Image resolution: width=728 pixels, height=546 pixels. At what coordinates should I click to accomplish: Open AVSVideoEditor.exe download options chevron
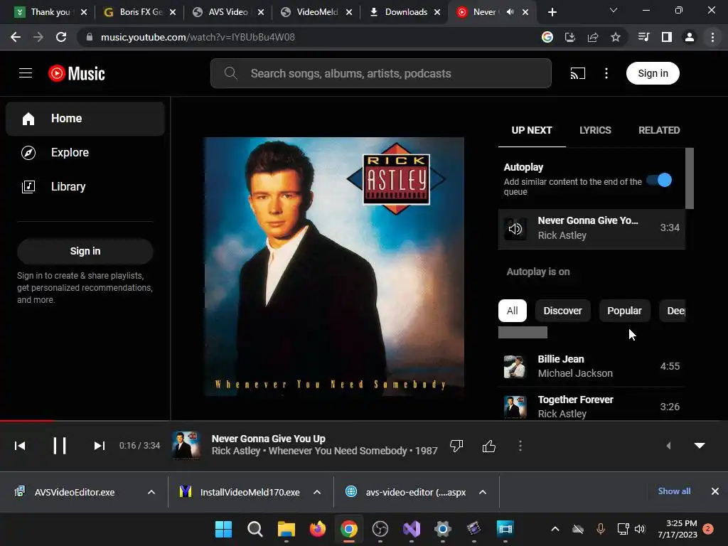click(x=151, y=492)
